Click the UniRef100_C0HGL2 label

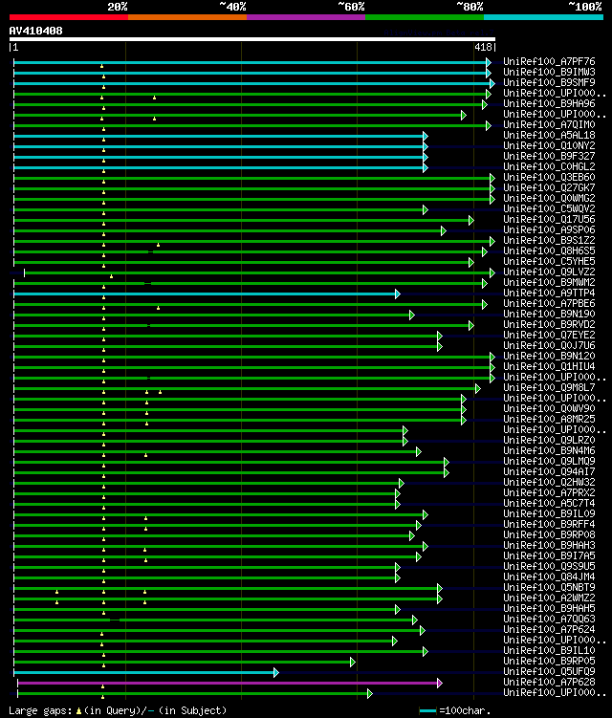point(549,166)
